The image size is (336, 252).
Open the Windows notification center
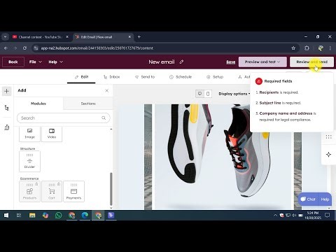(327, 216)
